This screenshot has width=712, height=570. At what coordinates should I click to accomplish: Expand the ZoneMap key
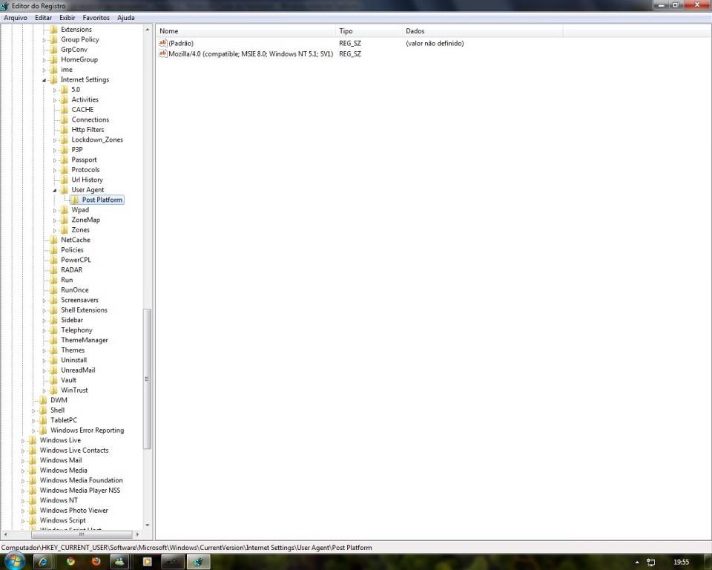point(54,220)
